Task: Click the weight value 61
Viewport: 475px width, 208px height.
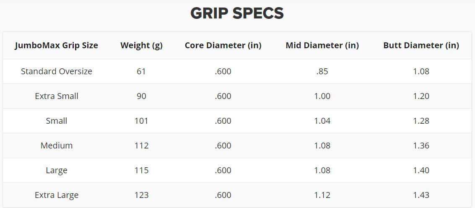Action: (x=141, y=71)
